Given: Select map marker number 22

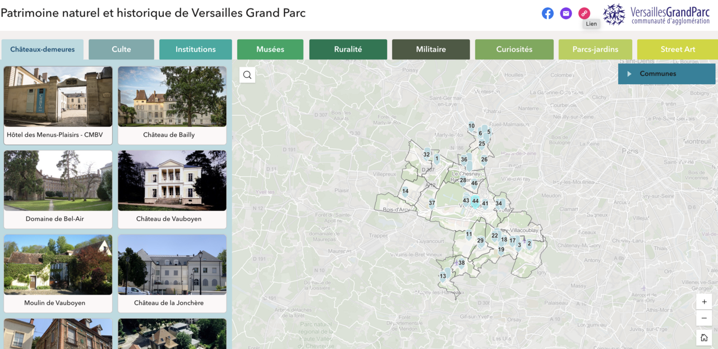Looking at the screenshot, I should tap(495, 236).
